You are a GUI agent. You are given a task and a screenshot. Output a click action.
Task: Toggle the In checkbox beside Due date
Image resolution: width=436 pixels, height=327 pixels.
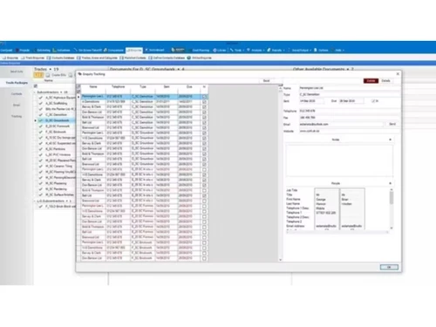tap(373, 101)
